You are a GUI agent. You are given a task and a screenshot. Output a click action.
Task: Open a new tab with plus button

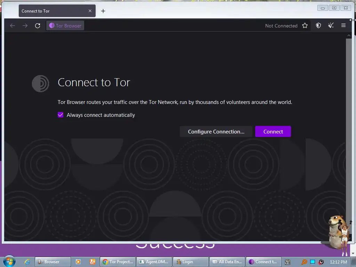click(103, 11)
